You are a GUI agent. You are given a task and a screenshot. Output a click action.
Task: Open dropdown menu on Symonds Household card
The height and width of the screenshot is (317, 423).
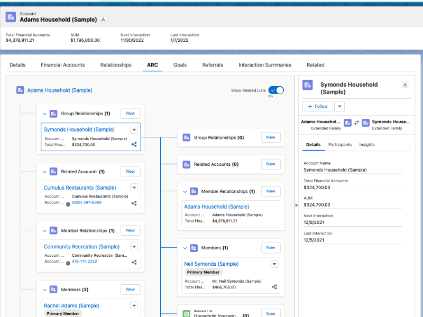pos(134,129)
